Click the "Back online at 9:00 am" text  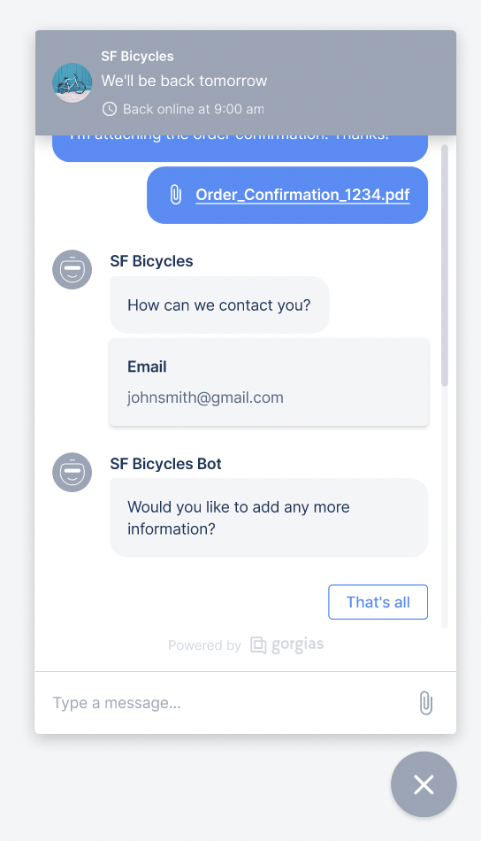click(x=194, y=110)
